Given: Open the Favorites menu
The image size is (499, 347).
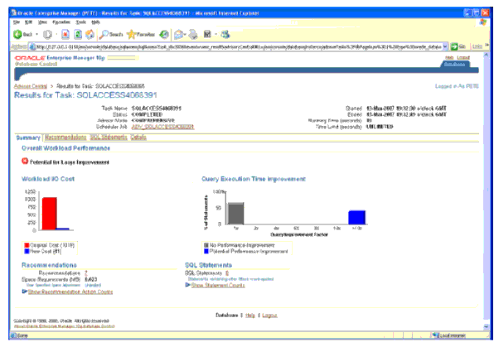Looking at the screenshot, I should click(61, 22).
